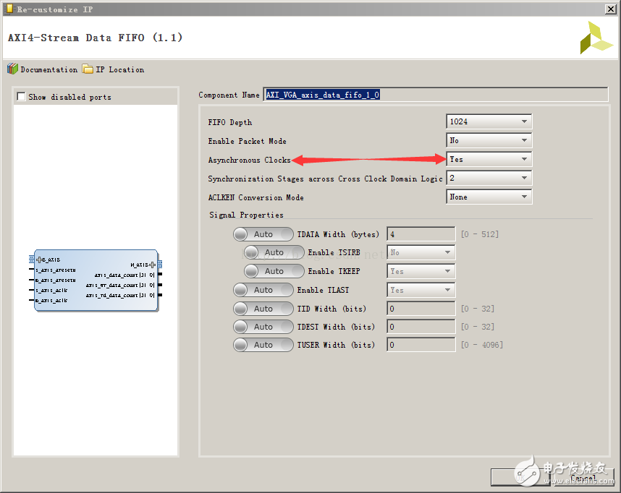
Task: Toggle Auto switch for Enable TKEEP
Action: (274, 271)
